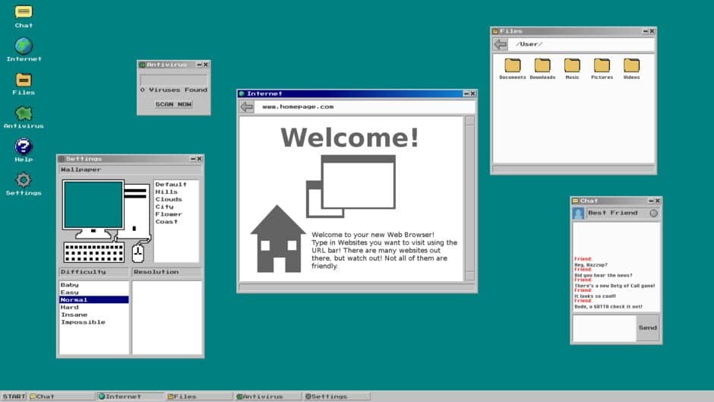Open the Pictures folder in Files

[x=602, y=69]
